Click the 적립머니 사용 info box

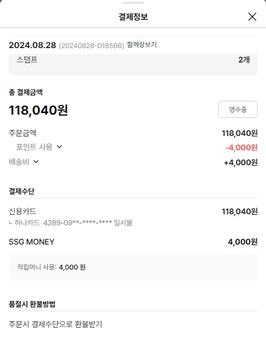pos(133,267)
